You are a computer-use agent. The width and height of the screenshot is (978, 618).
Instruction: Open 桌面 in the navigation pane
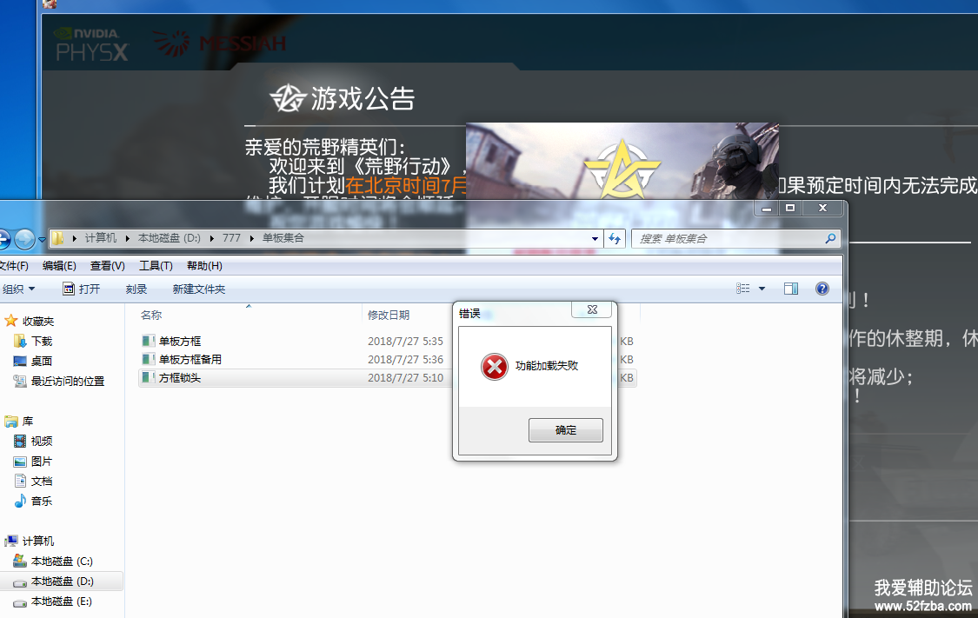point(42,361)
